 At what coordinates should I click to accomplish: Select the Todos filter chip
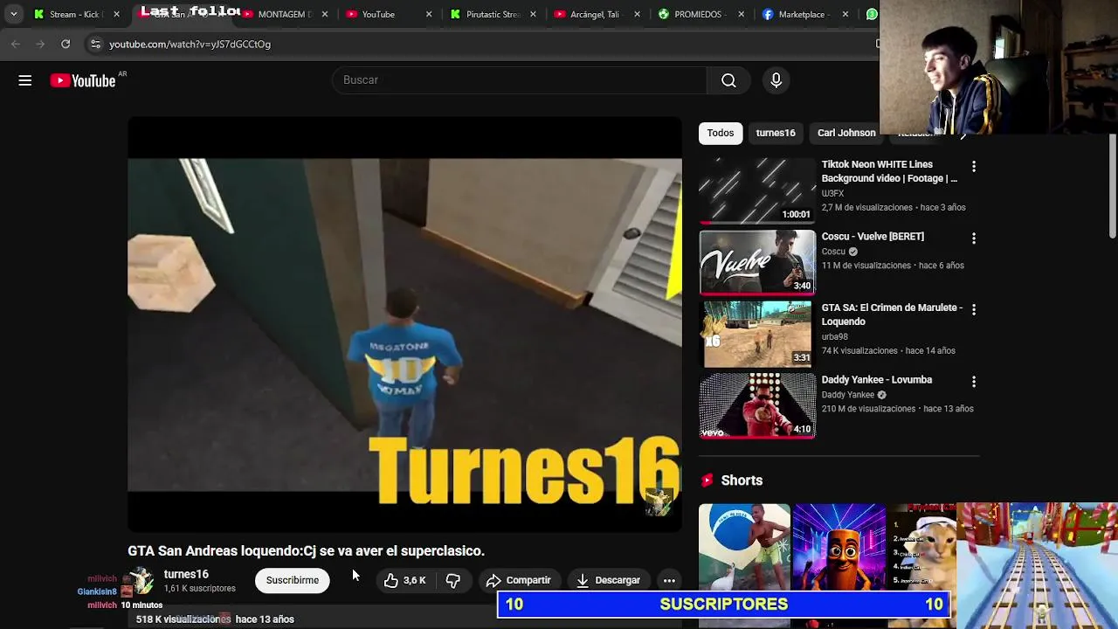[721, 133]
